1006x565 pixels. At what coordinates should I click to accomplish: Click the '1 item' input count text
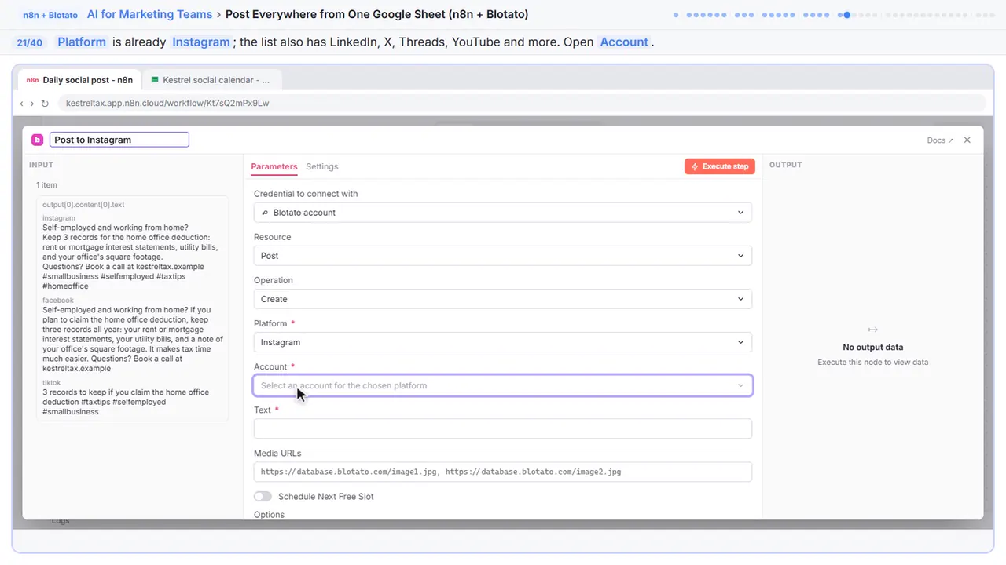pos(46,185)
